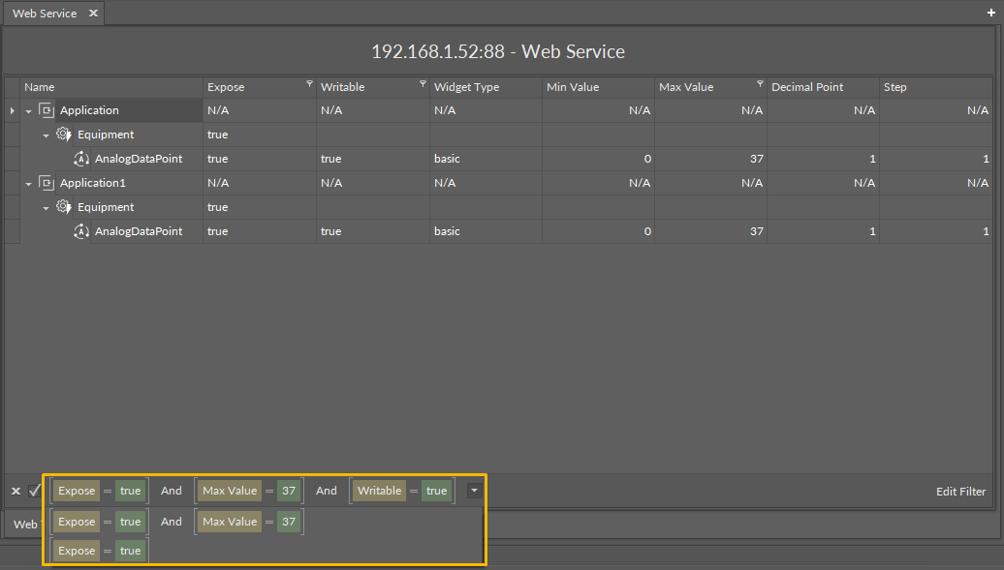Click the Max Value column filter icon
The image size is (1004, 570).
tap(760, 84)
